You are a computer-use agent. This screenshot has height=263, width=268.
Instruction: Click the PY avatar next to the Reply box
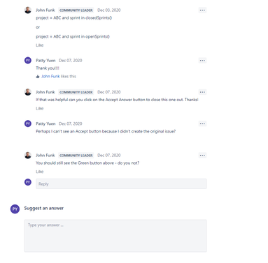(x=28, y=182)
